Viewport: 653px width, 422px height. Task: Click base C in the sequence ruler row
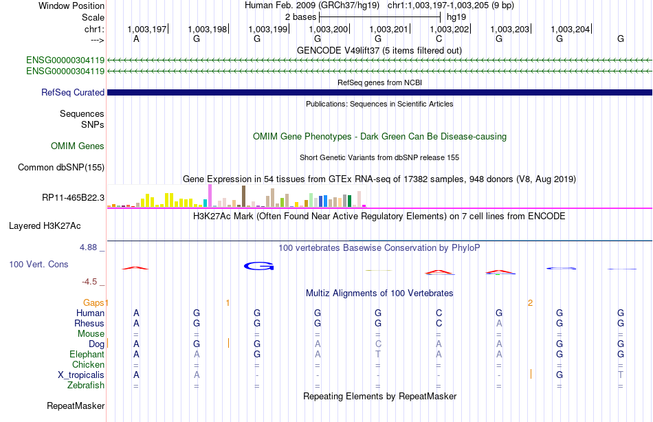pyautogui.click(x=439, y=38)
